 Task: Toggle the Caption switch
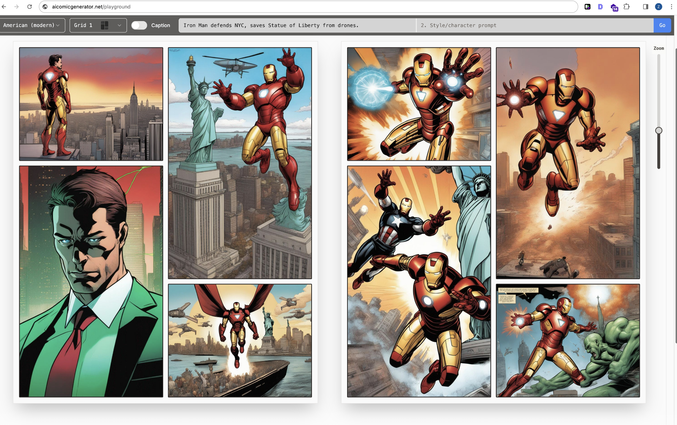tap(139, 25)
